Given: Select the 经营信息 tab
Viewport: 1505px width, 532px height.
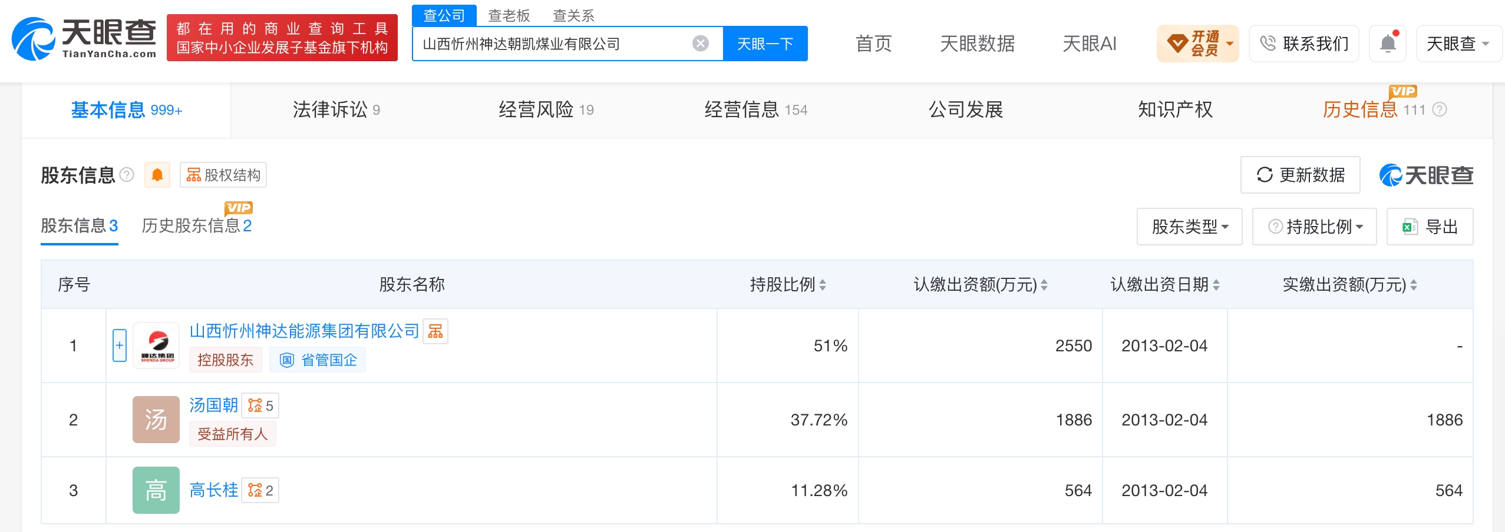Looking at the screenshot, I should 756,110.
